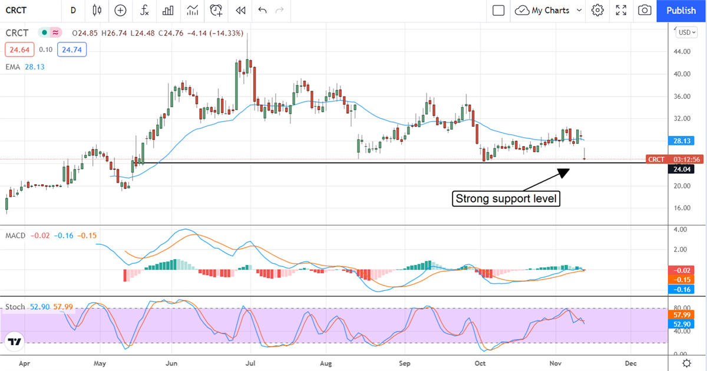This screenshot has height=371, width=707.
Task: Click the 24.74 buy price button
Action: pos(72,50)
